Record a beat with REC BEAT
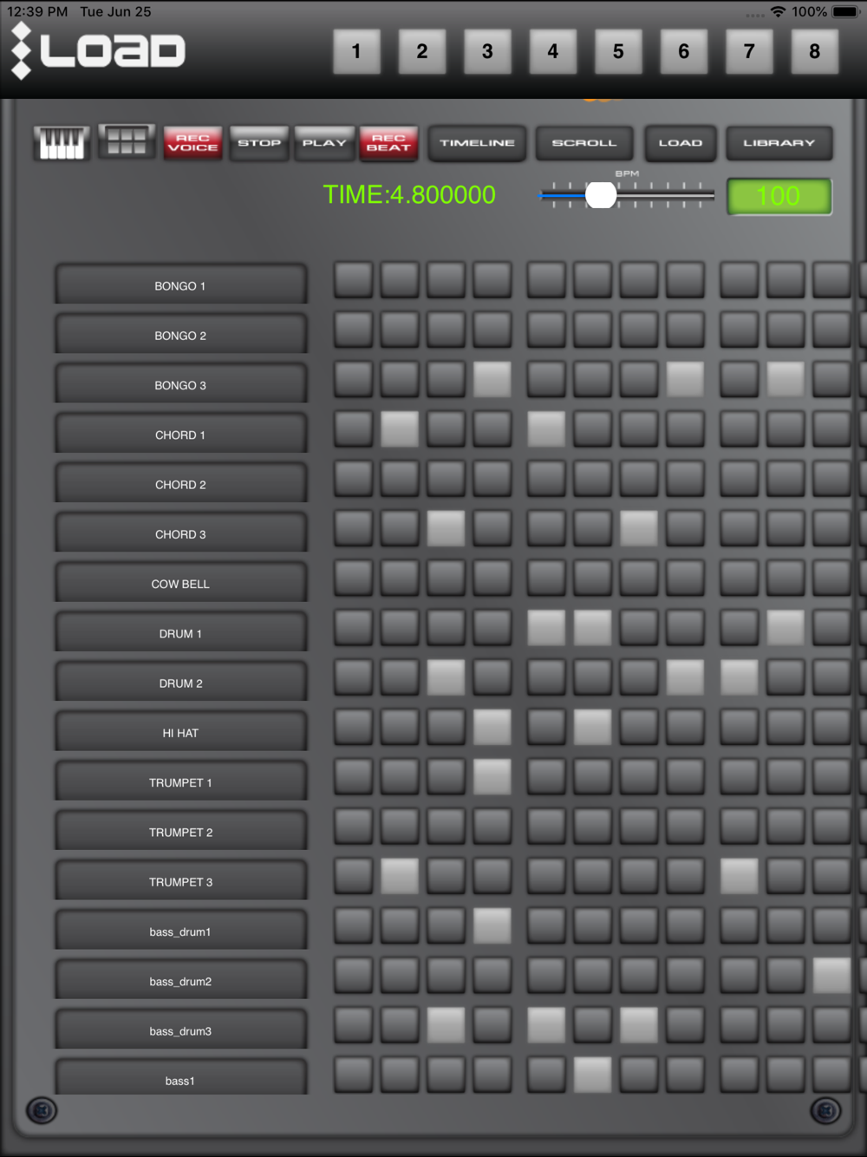The image size is (867, 1157). click(x=388, y=143)
